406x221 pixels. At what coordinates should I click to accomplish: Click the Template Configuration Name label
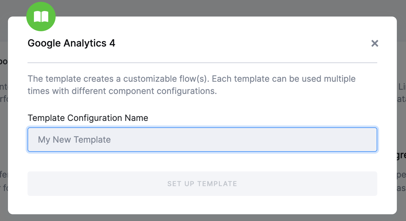tap(88, 118)
